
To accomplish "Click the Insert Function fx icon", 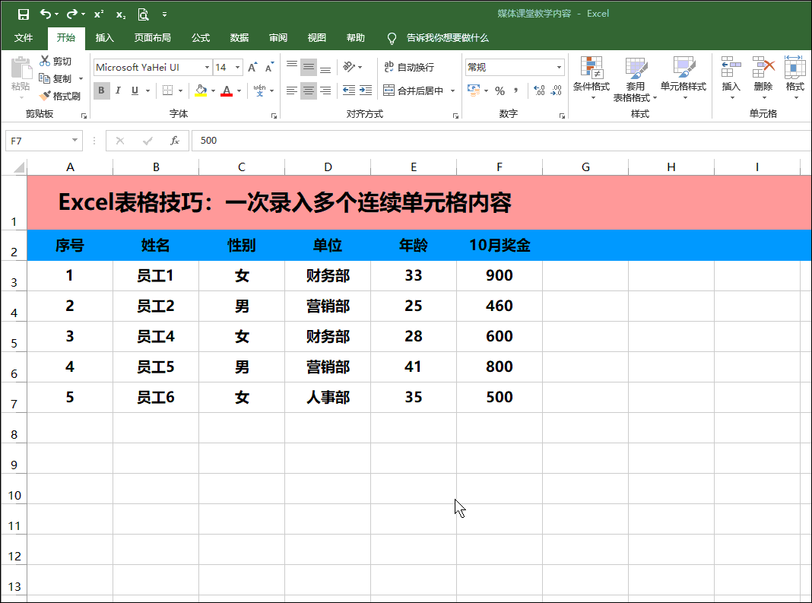I will [176, 140].
